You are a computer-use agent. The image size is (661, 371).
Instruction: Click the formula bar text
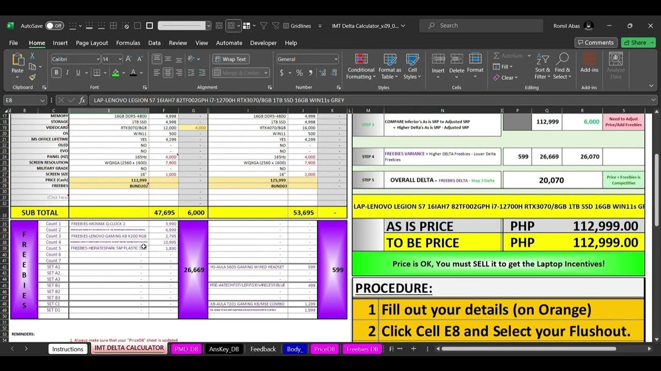219,100
